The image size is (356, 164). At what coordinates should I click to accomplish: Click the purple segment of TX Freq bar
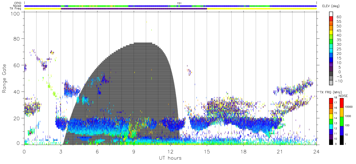coord(134,9)
